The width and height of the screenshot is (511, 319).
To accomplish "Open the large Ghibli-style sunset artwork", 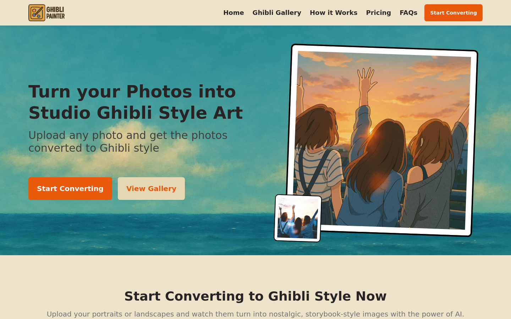I will (383, 140).
